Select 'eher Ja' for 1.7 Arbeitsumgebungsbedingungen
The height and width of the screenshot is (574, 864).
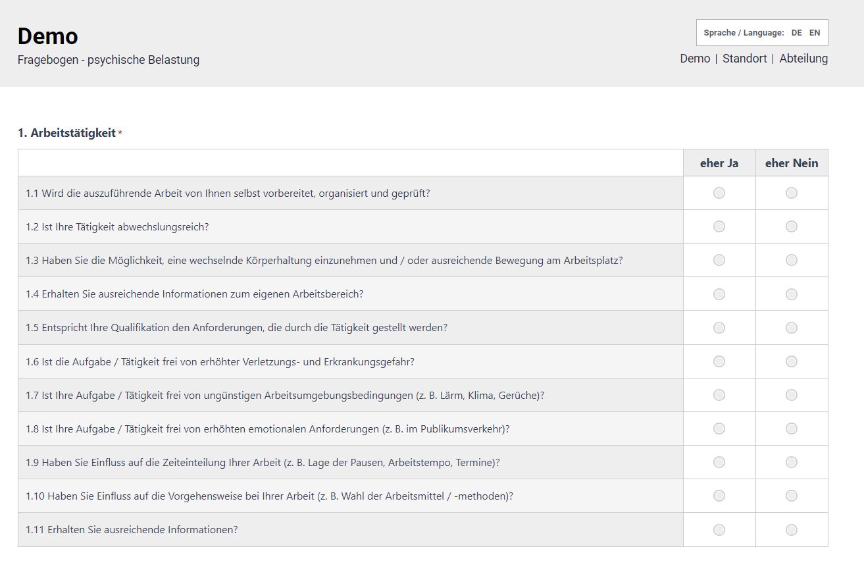[x=719, y=395]
